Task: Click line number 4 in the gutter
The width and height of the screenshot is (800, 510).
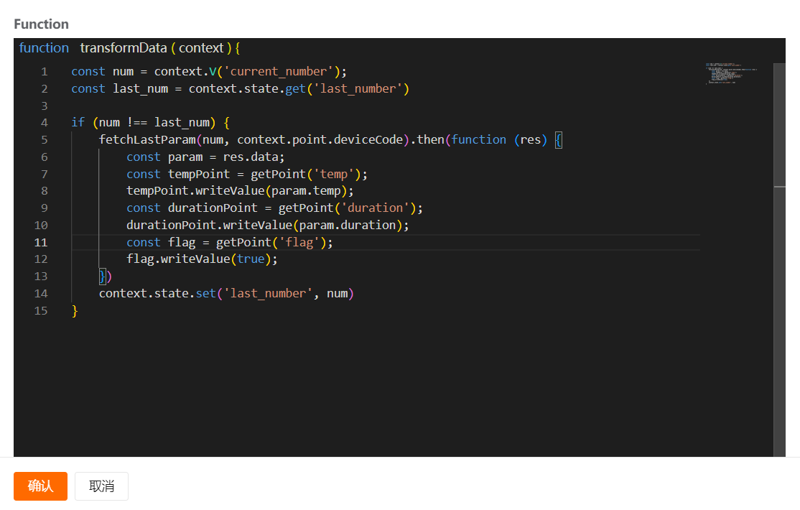Action: [45, 123]
